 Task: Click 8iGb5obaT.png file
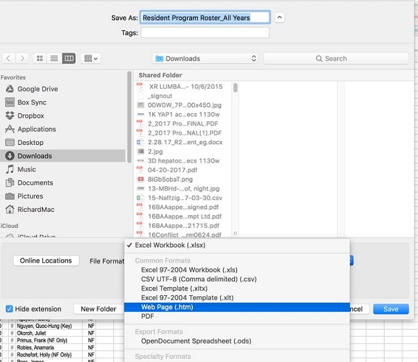click(183, 179)
